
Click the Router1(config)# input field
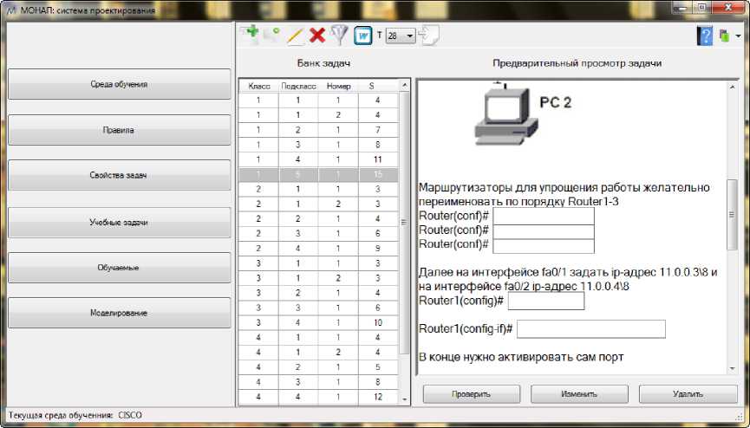[545, 301]
